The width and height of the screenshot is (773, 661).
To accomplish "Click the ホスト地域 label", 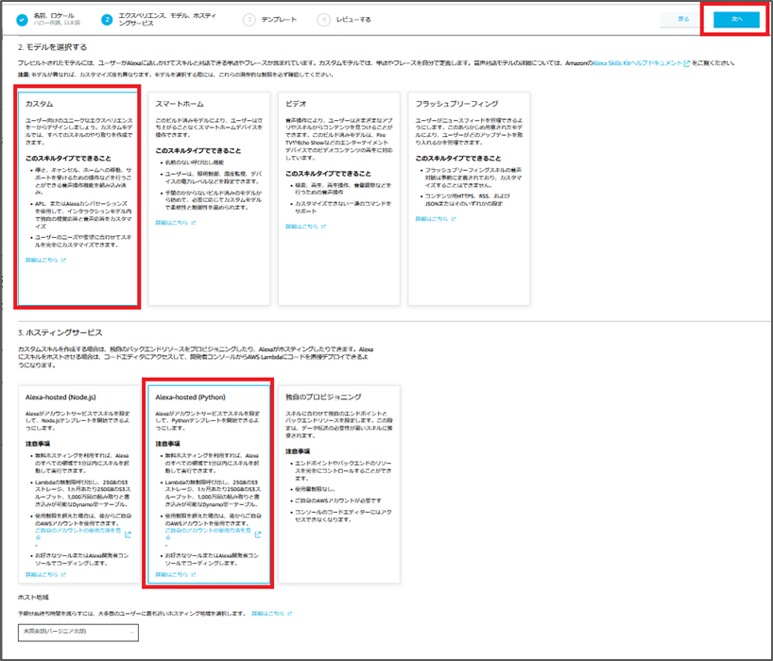I will [33, 597].
